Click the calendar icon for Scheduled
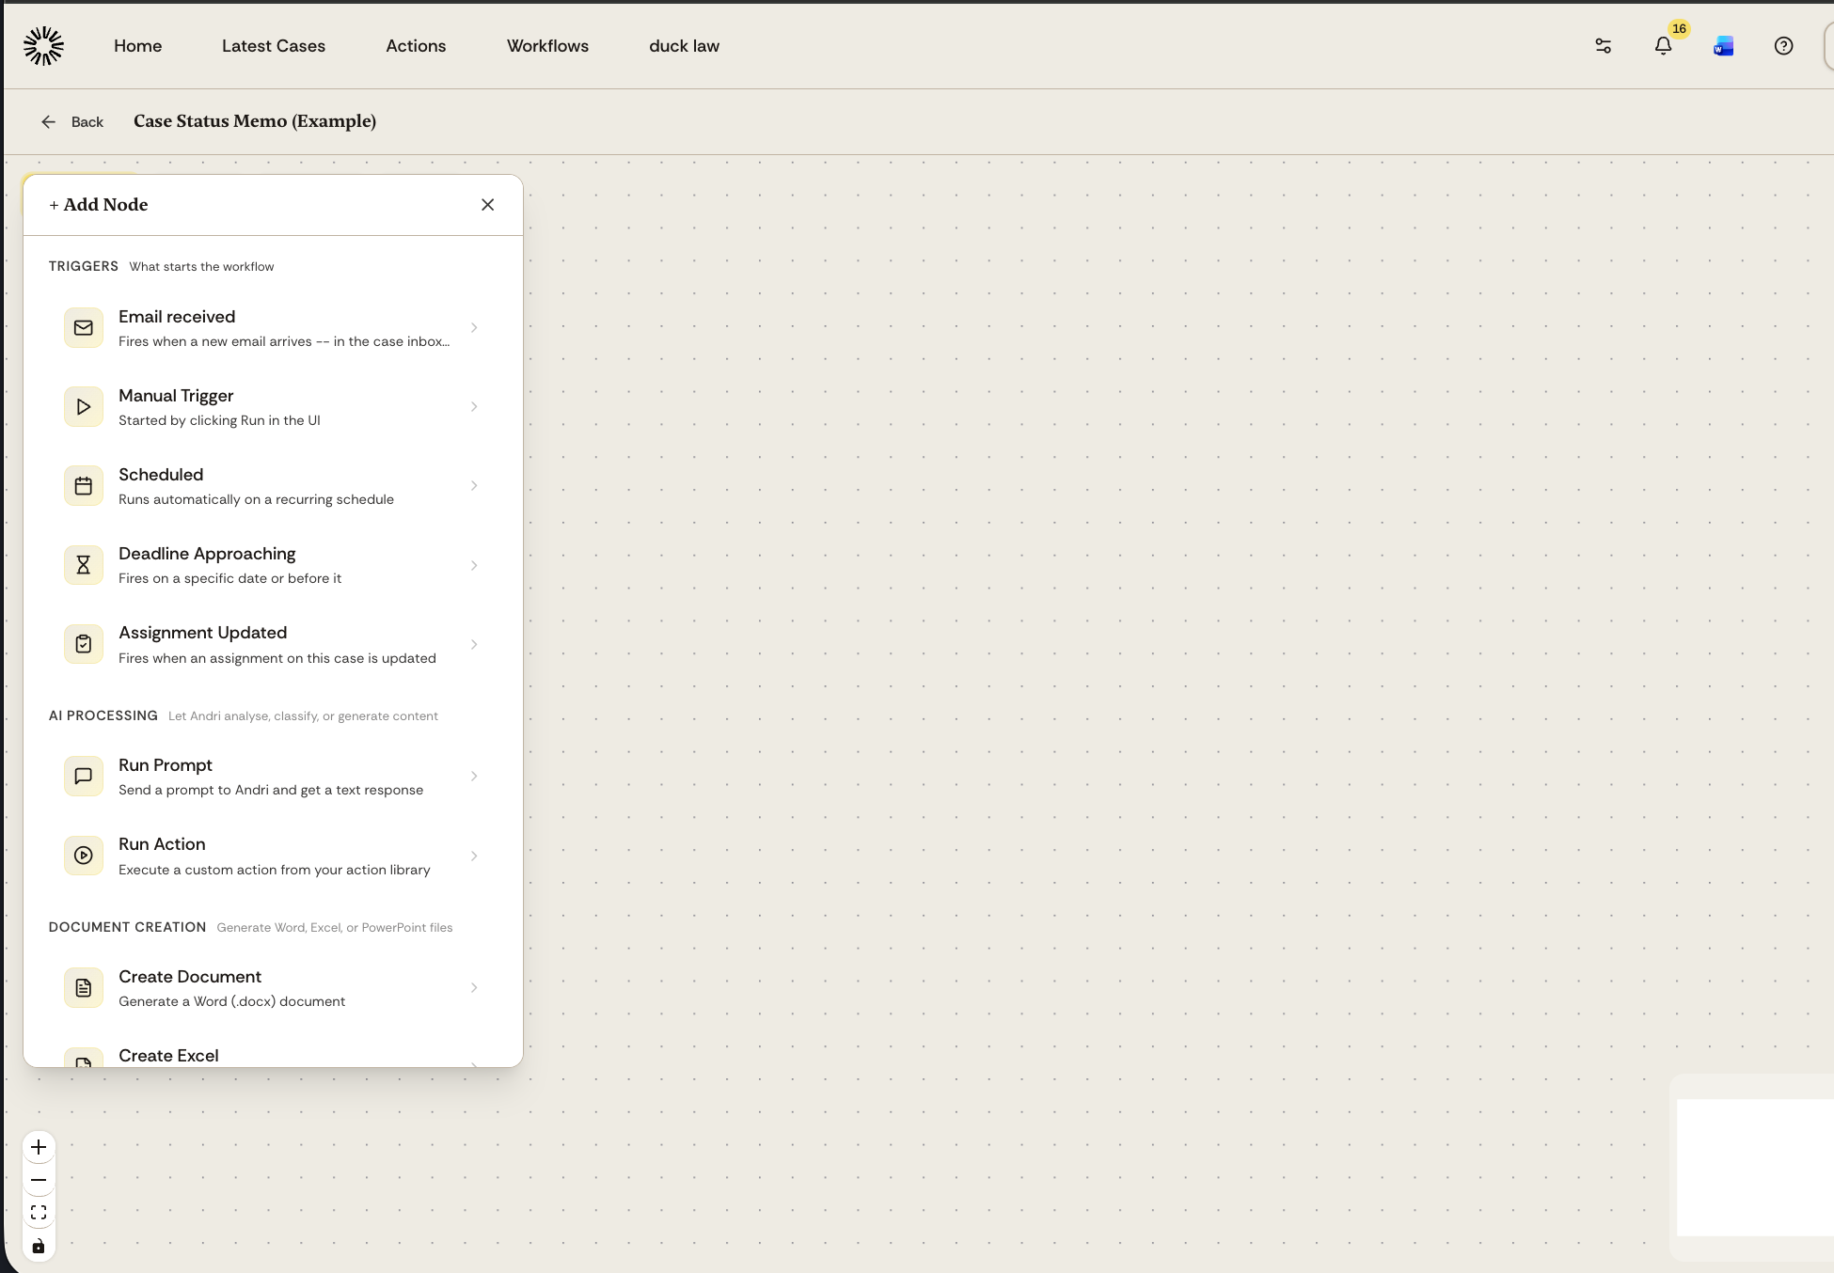This screenshot has height=1273, width=1834. tap(84, 486)
